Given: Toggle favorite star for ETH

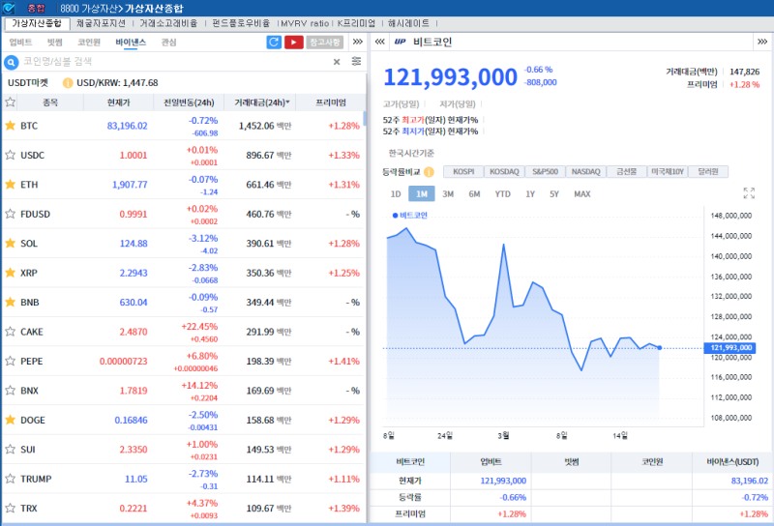Looking at the screenshot, I should tap(10, 184).
